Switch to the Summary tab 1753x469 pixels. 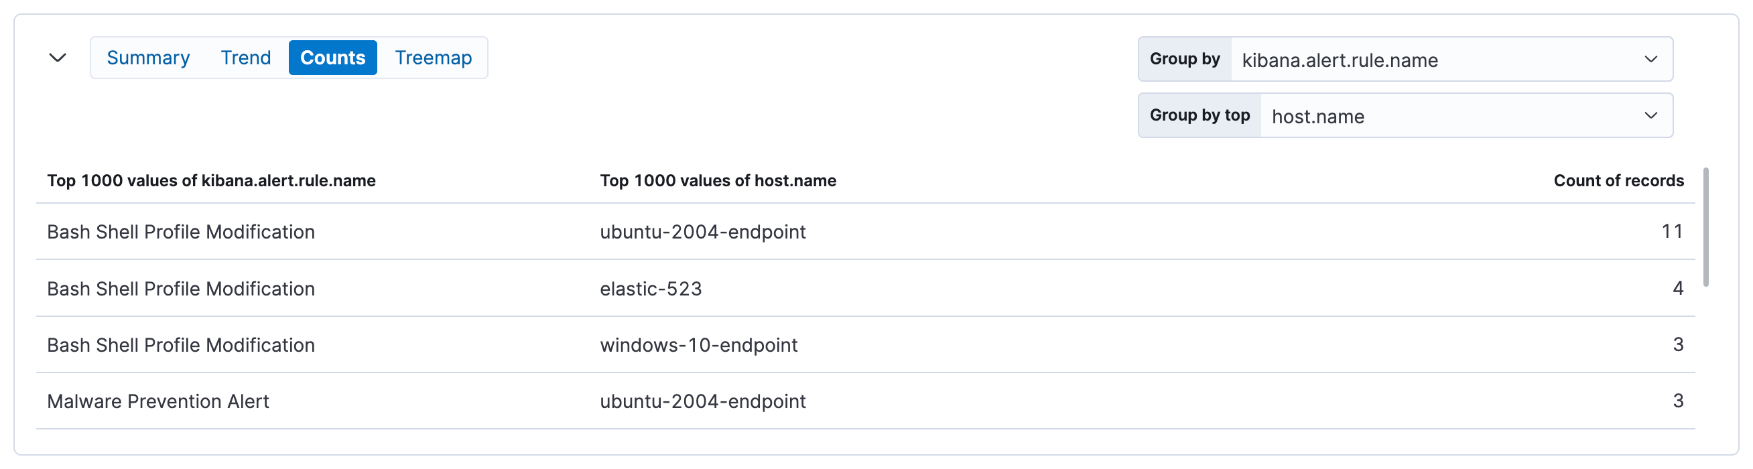[147, 58]
